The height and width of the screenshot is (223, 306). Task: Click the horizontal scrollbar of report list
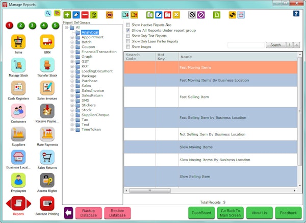(x=210, y=190)
